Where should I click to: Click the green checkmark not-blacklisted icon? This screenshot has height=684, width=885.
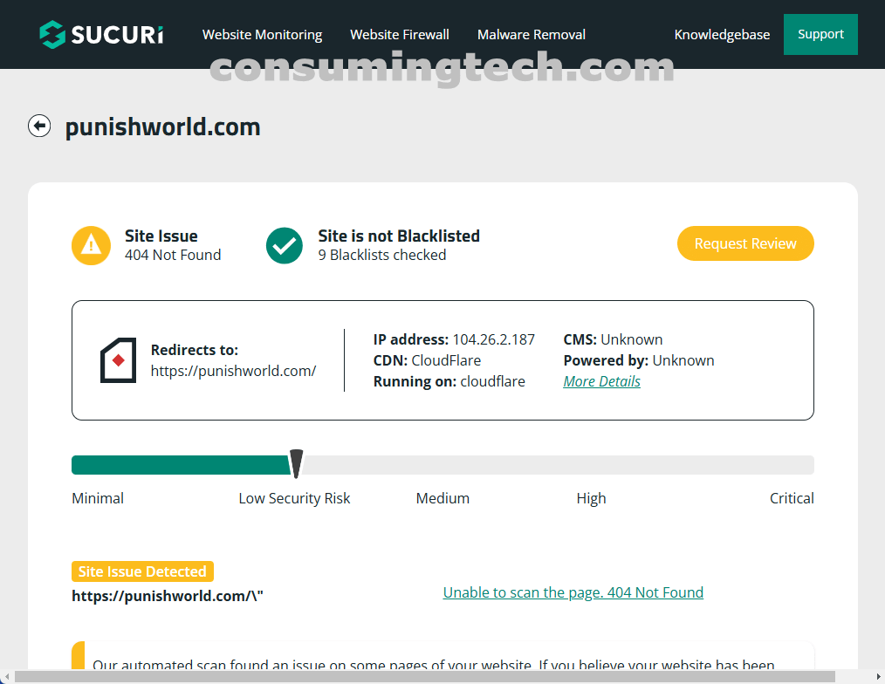pyautogui.click(x=285, y=245)
